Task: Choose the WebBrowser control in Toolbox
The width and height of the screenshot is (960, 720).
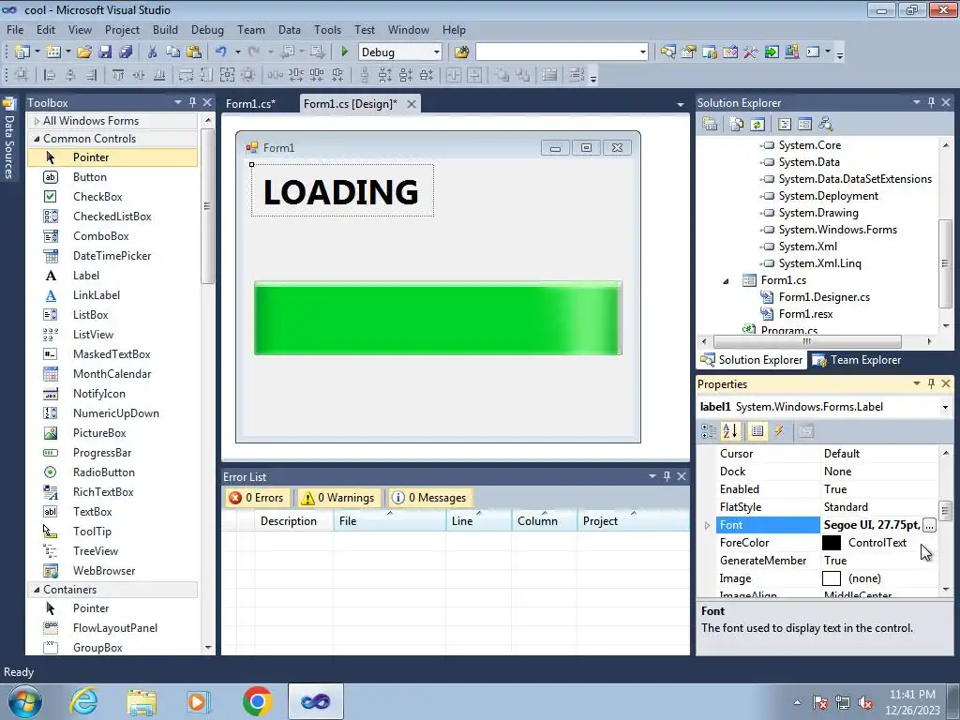Action: click(104, 571)
